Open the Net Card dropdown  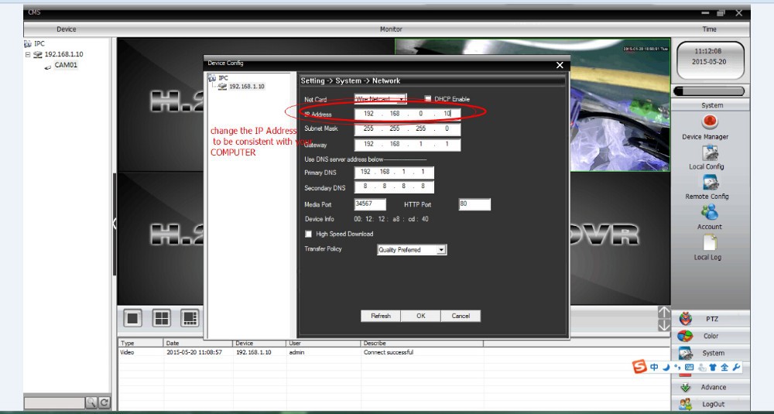pos(402,99)
